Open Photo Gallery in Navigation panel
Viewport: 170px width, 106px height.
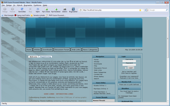click(99, 77)
